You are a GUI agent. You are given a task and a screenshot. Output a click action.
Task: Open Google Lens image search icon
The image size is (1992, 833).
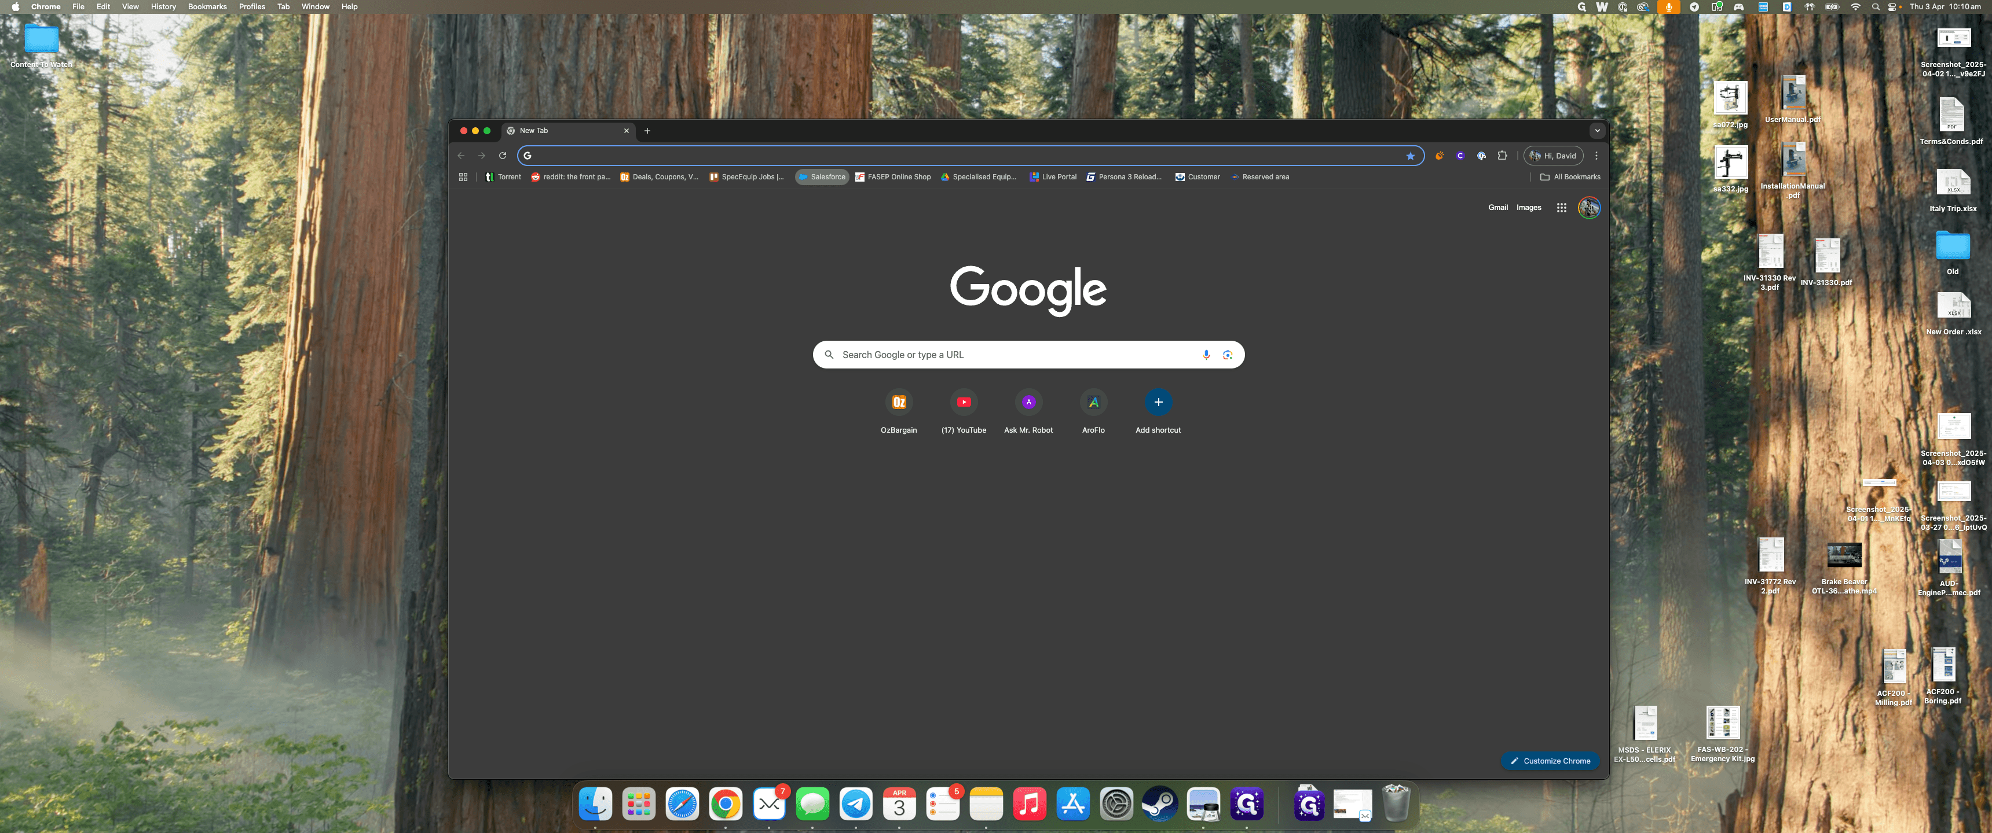click(x=1227, y=355)
